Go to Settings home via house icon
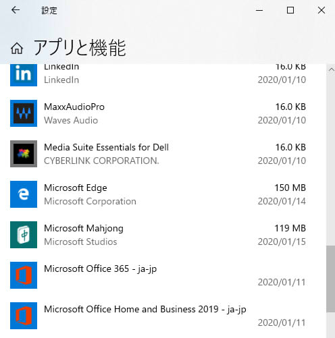The width and height of the screenshot is (335, 338). coord(17,49)
